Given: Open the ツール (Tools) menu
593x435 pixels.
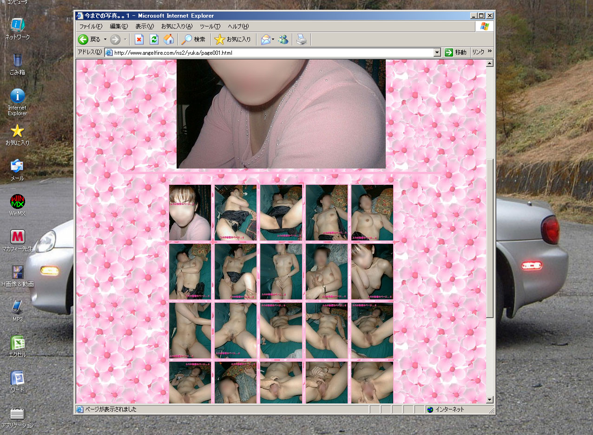Looking at the screenshot, I should [x=210, y=26].
